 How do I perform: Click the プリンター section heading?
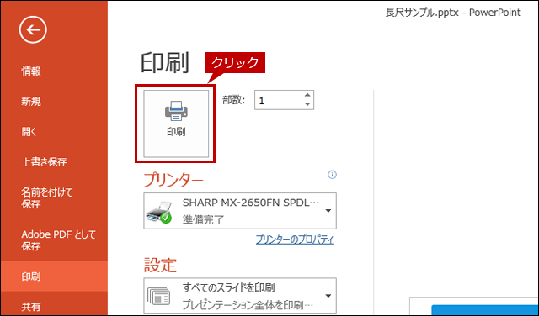click(x=173, y=180)
